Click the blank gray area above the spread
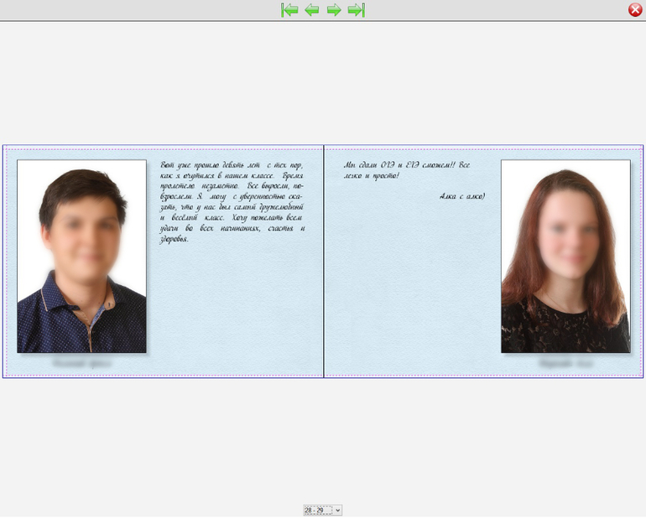 [323, 84]
